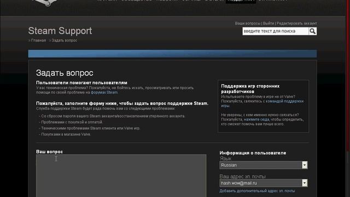Image resolution: width=350 pixels, height=197 pixels.
Task: Click the 'Steam Support' page title
Action: (60, 31)
